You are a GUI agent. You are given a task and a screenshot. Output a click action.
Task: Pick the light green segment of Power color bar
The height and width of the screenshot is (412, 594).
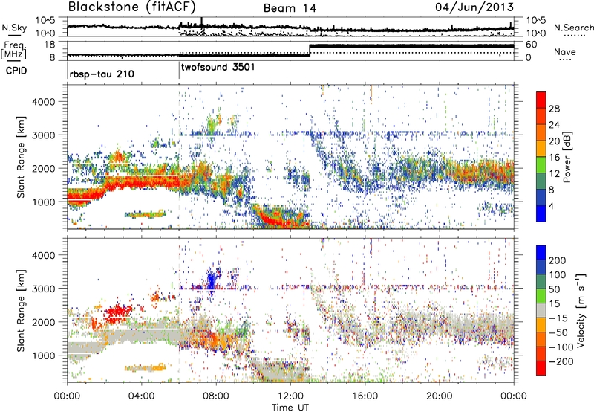[x=541, y=165]
